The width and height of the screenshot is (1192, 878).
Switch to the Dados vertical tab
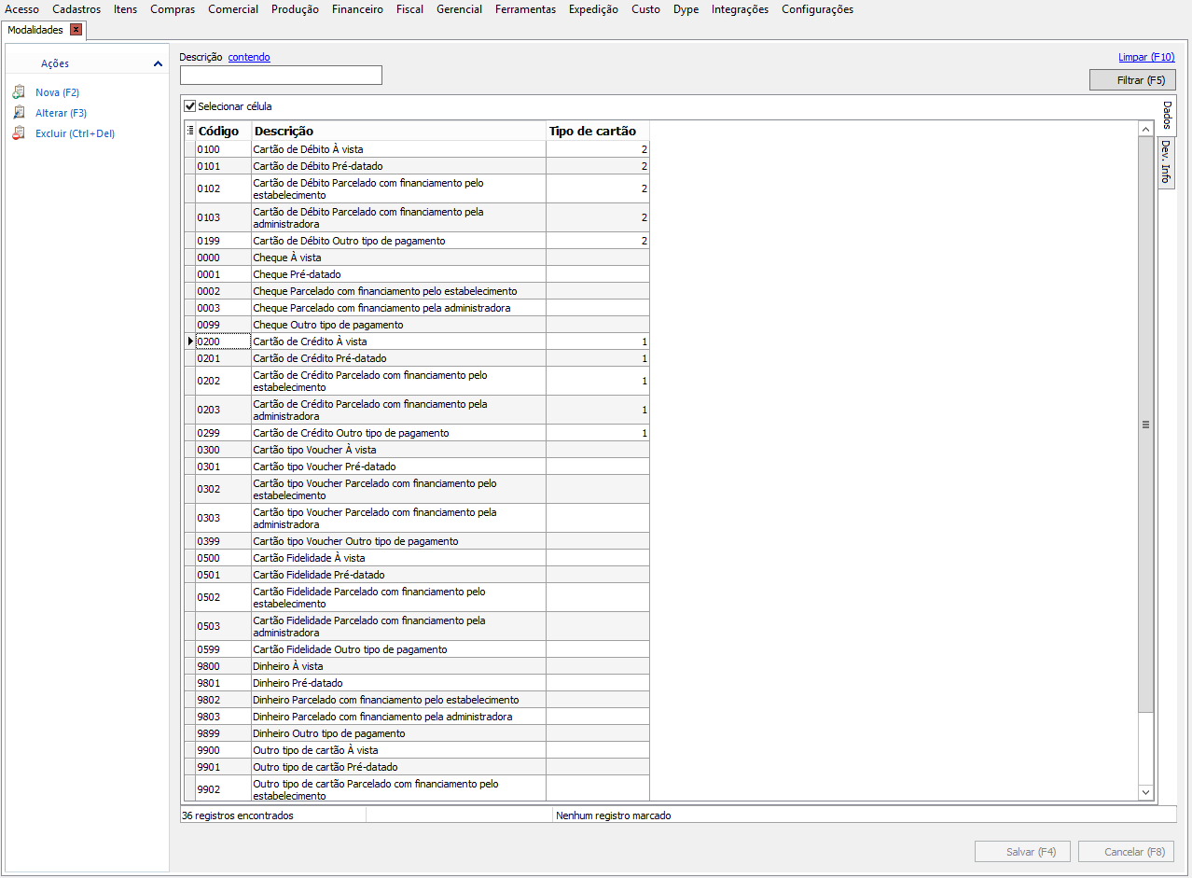point(1167,116)
